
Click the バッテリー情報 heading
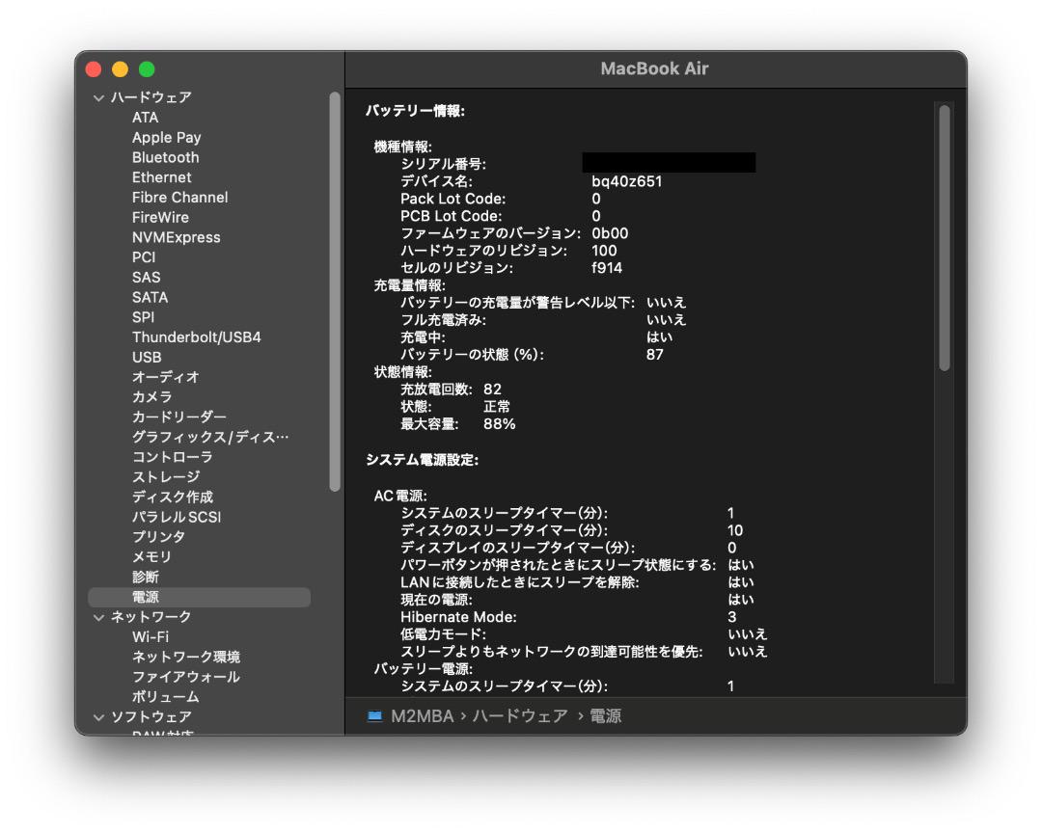[x=415, y=111]
